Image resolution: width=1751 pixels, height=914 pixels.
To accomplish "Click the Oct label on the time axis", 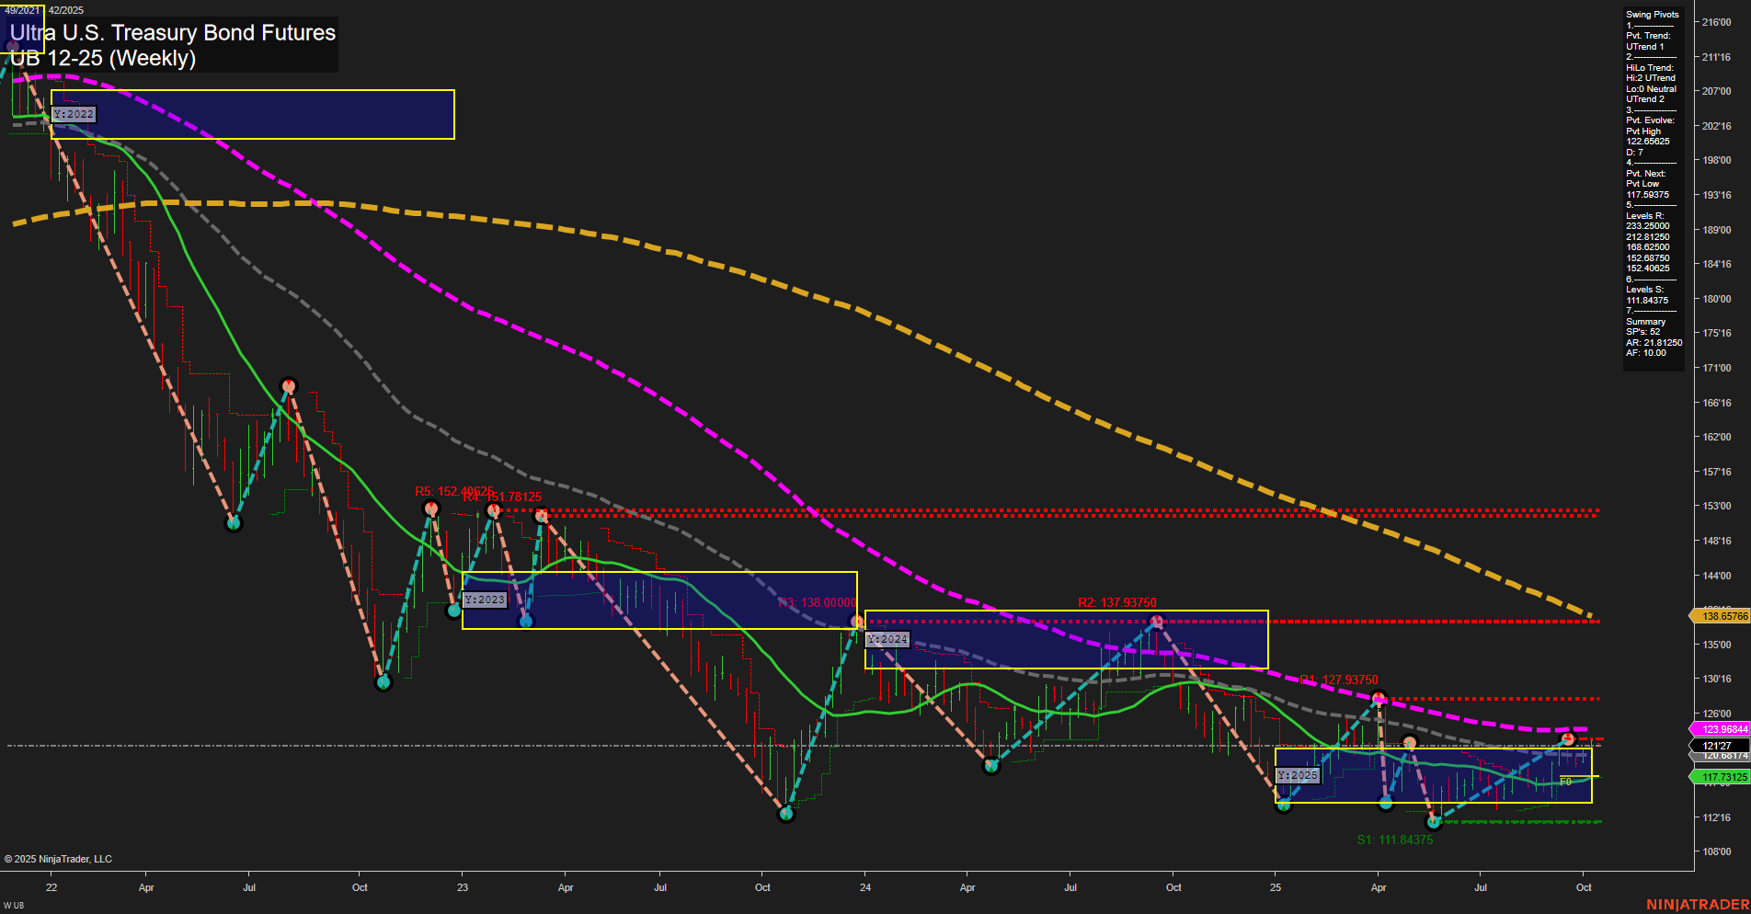I will pos(1585,888).
